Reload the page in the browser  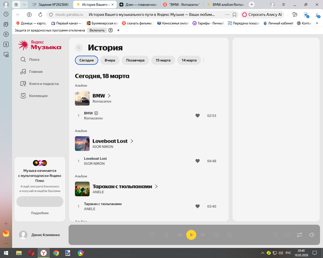click(40, 15)
